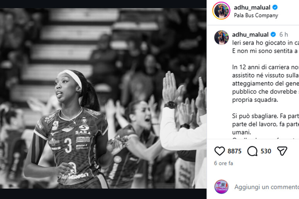Click your own avatar beside the comment box
This screenshot has height=199, width=299.
(x=221, y=187)
